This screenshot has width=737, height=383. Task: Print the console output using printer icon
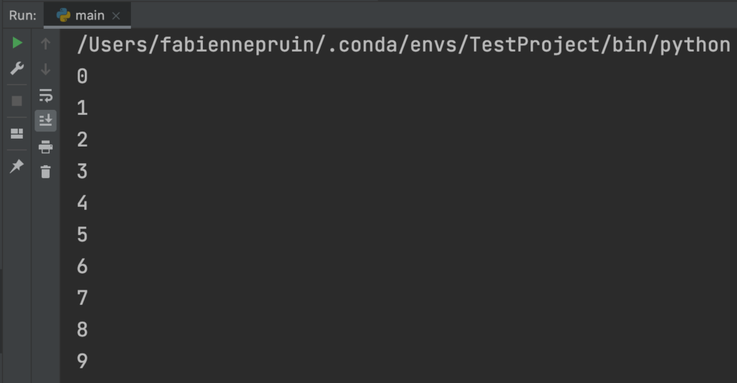tap(46, 147)
